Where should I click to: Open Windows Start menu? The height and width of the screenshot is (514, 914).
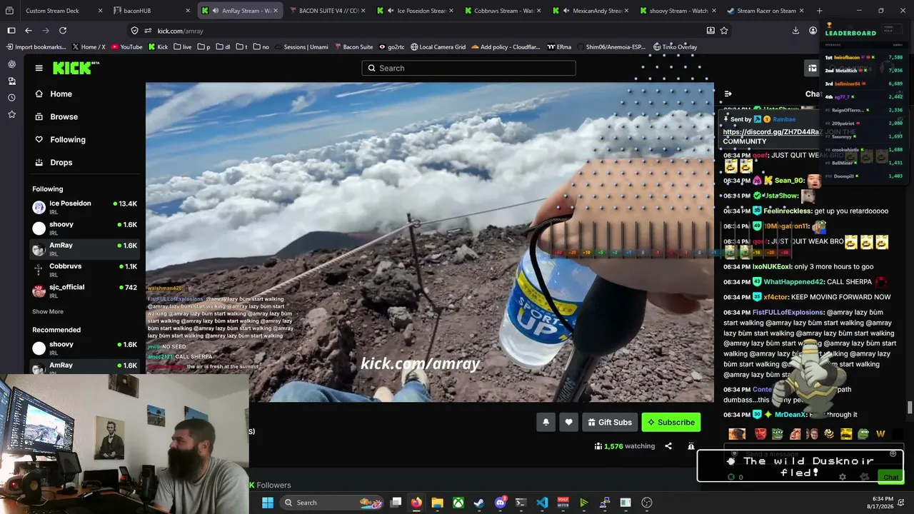coord(267,503)
